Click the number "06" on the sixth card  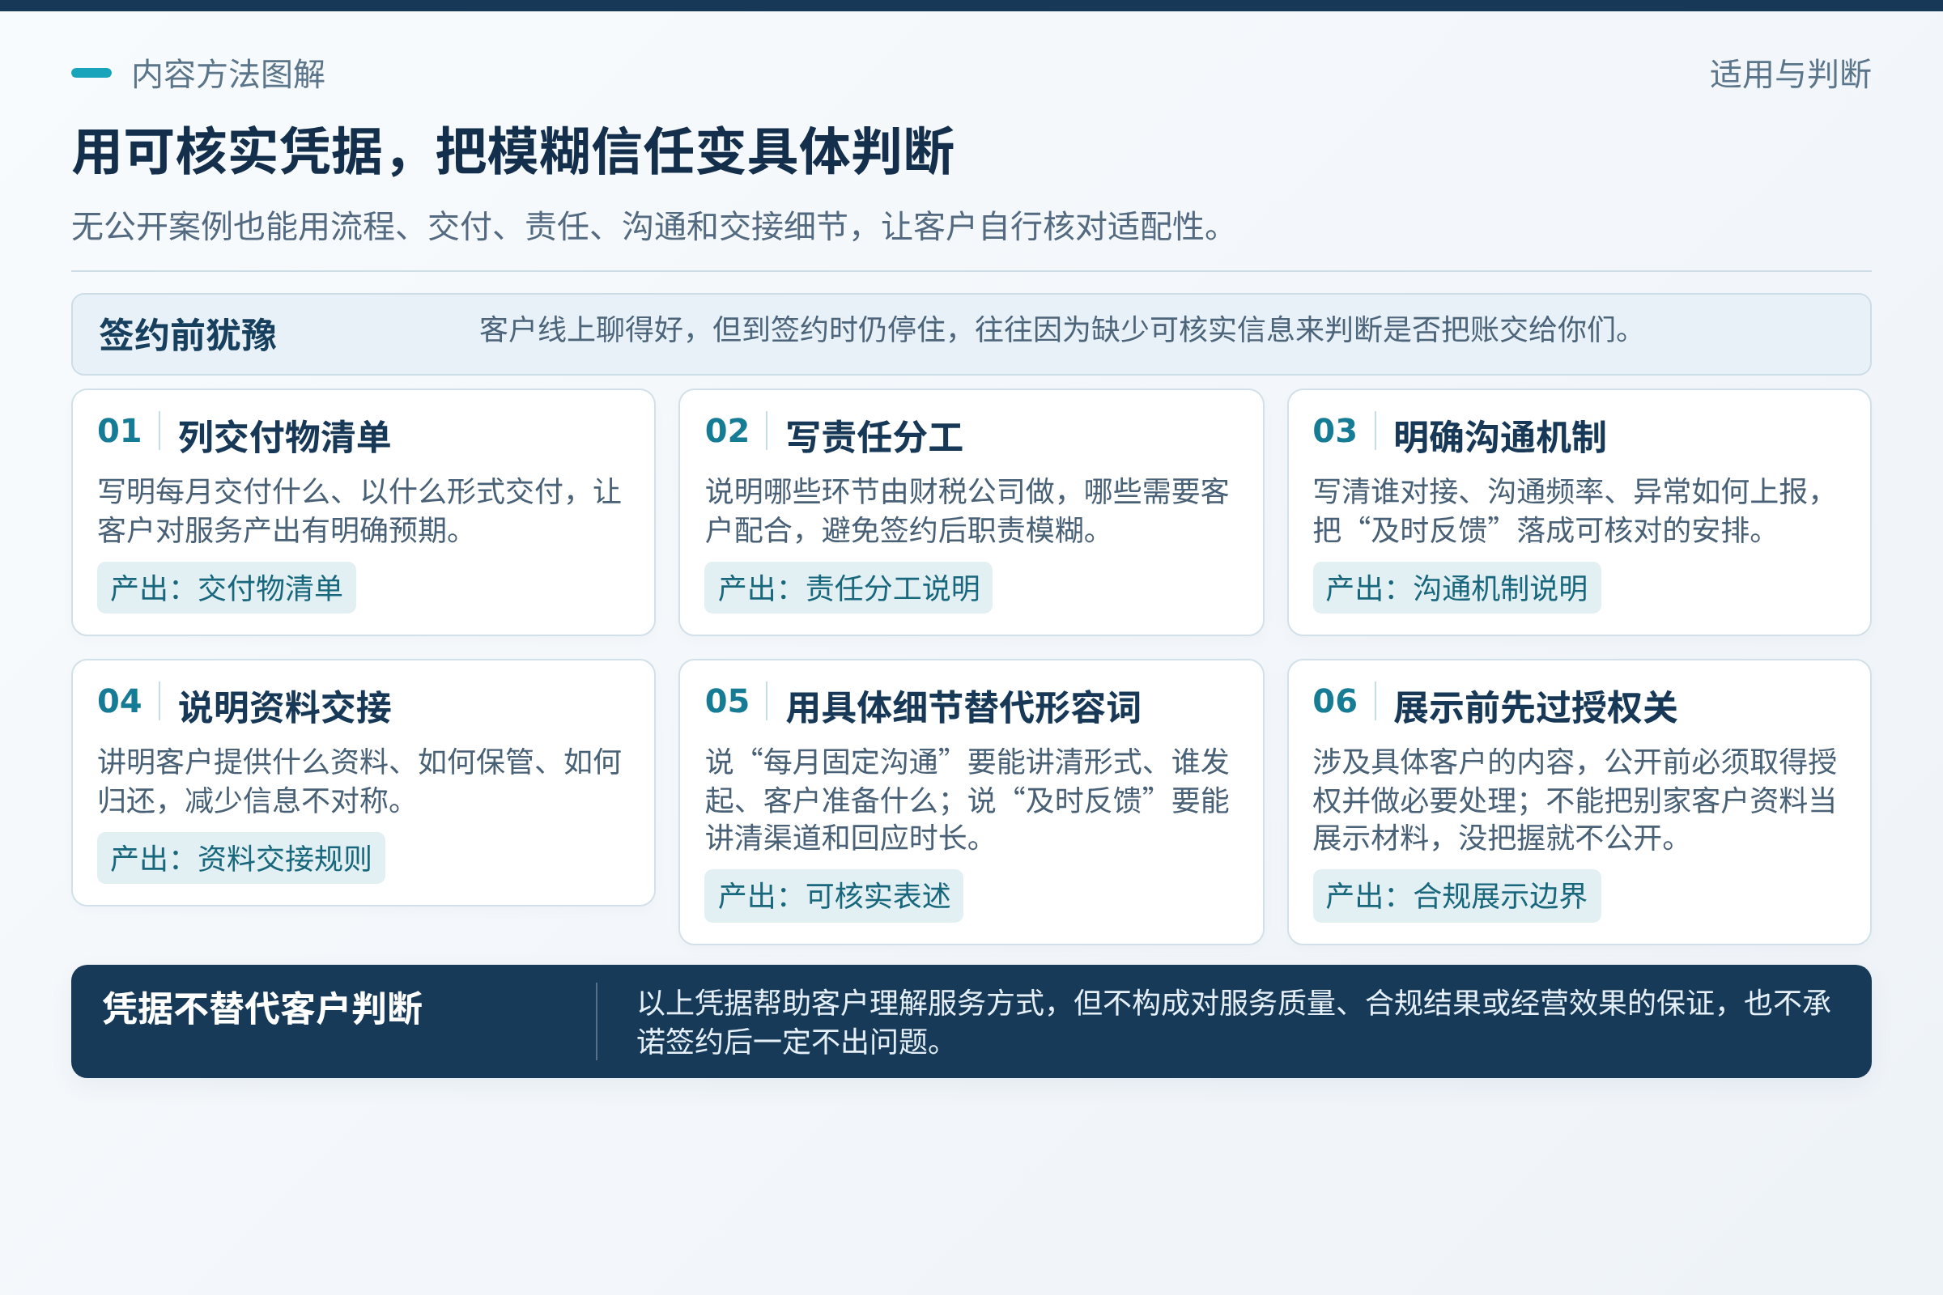click(1335, 700)
